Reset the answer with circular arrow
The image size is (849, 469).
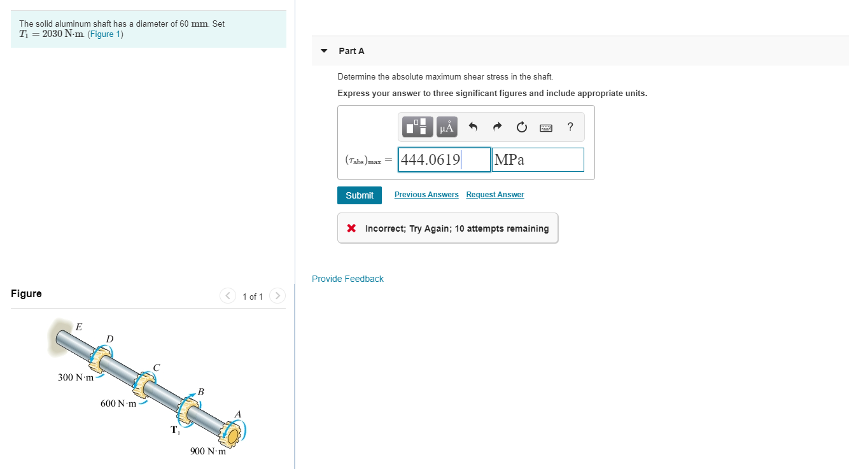tap(522, 127)
